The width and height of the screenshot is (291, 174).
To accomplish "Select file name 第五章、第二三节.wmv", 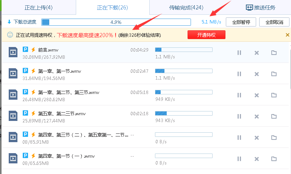I will [x=62, y=113].
